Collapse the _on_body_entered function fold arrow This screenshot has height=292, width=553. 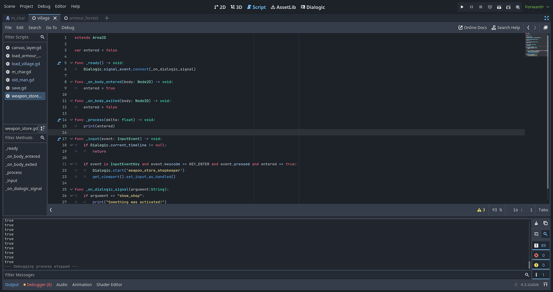click(71, 82)
